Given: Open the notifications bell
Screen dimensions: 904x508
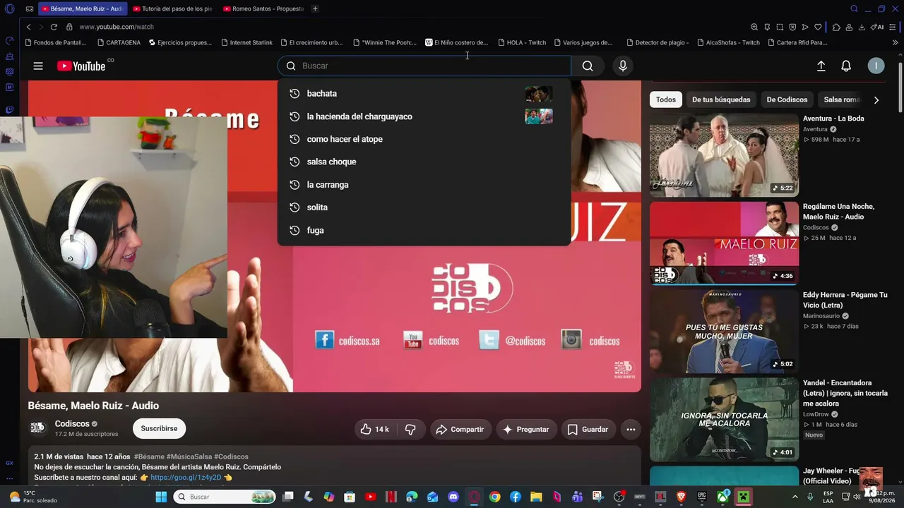Looking at the screenshot, I should pyautogui.click(x=846, y=66).
